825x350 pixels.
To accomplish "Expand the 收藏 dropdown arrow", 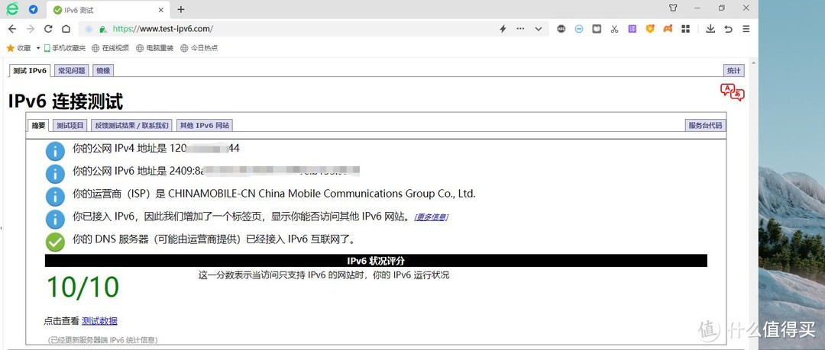I will coord(38,48).
